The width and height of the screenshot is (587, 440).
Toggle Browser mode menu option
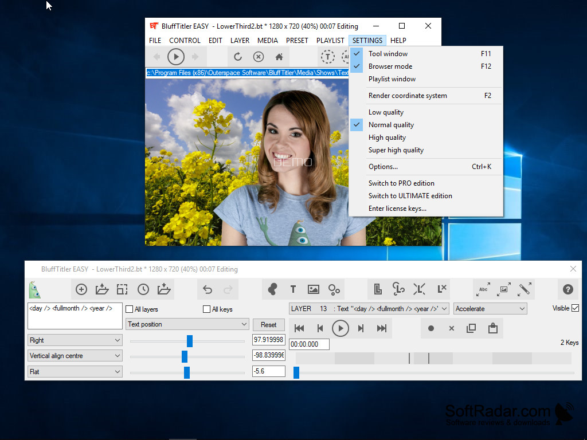426,66
